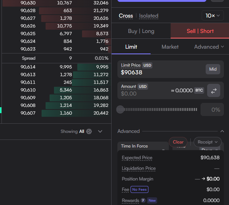Open the 10× leverage dropdown
The image size is (229, 205).
pyautogui.click(x=213, y=16)
